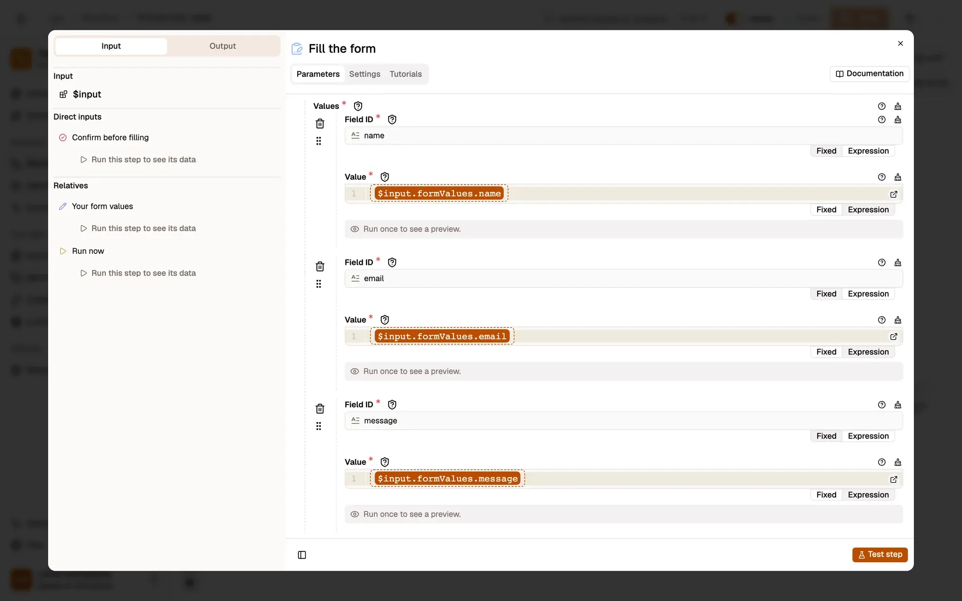Click the Test step button
This screenshot has height=601, width=962.
880,554
